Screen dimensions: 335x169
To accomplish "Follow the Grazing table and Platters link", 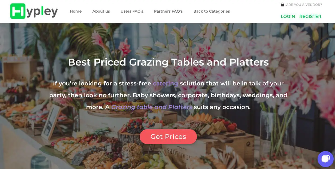I will pyautogui.click(x=152, y=107).
